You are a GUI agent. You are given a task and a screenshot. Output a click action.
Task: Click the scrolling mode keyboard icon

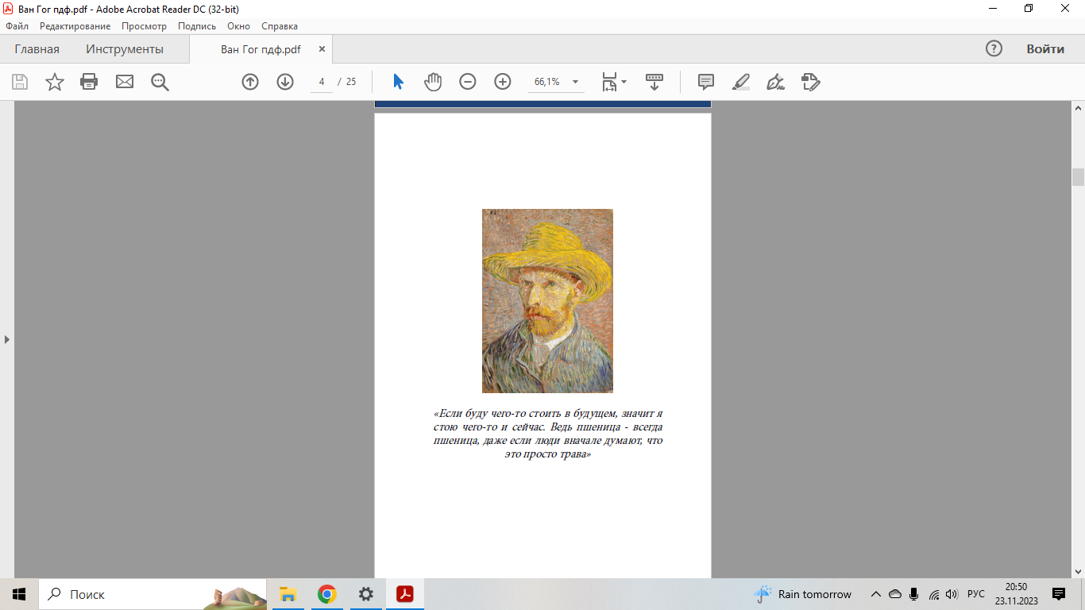click(x=654, y=82)
